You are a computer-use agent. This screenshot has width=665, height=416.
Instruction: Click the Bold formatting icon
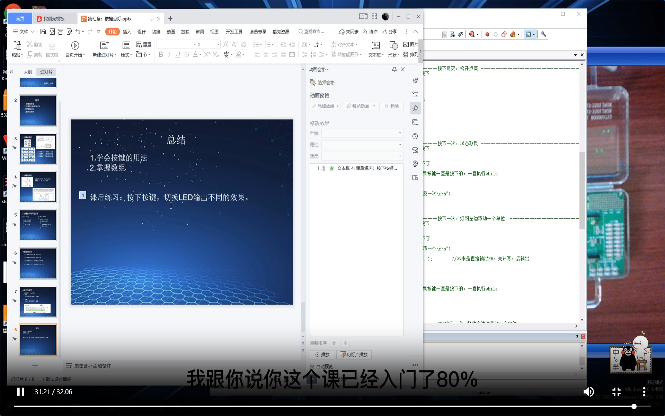[161, 54]
